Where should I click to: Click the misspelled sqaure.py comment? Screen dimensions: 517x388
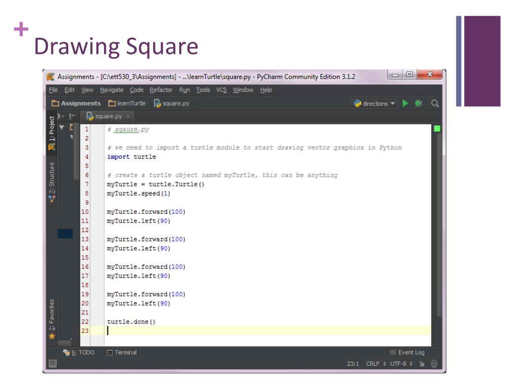[129, 129]
